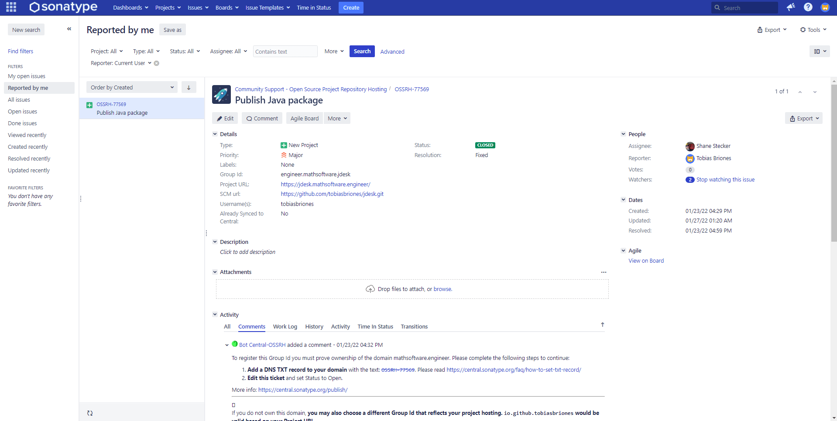The image size is (837, 421).
Task: Switch to the History tab
Action: coord(314,326)
